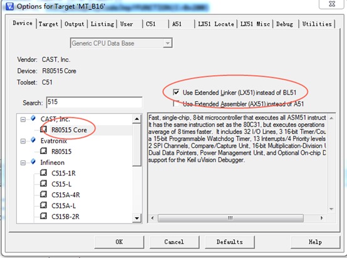Select R80515 Core in device tree

69,130
